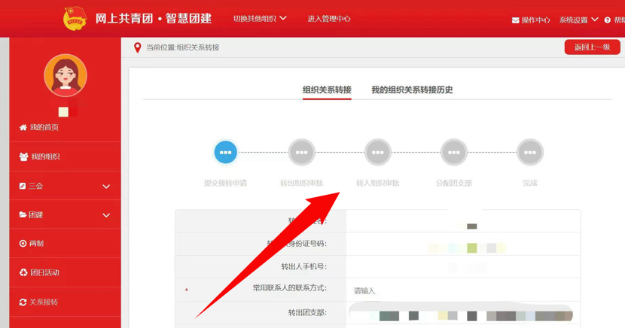Click the 提交接转申请 blue step circle
This screenshot has width=625, height=328.
[225, 153]
